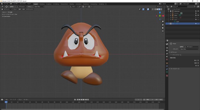Open the shading options dropdown arrow
The height and width of the screenshot is (110, 200).
(x=164, y=9)
